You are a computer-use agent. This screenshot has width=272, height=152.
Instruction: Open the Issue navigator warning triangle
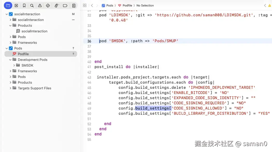(40, 5)
